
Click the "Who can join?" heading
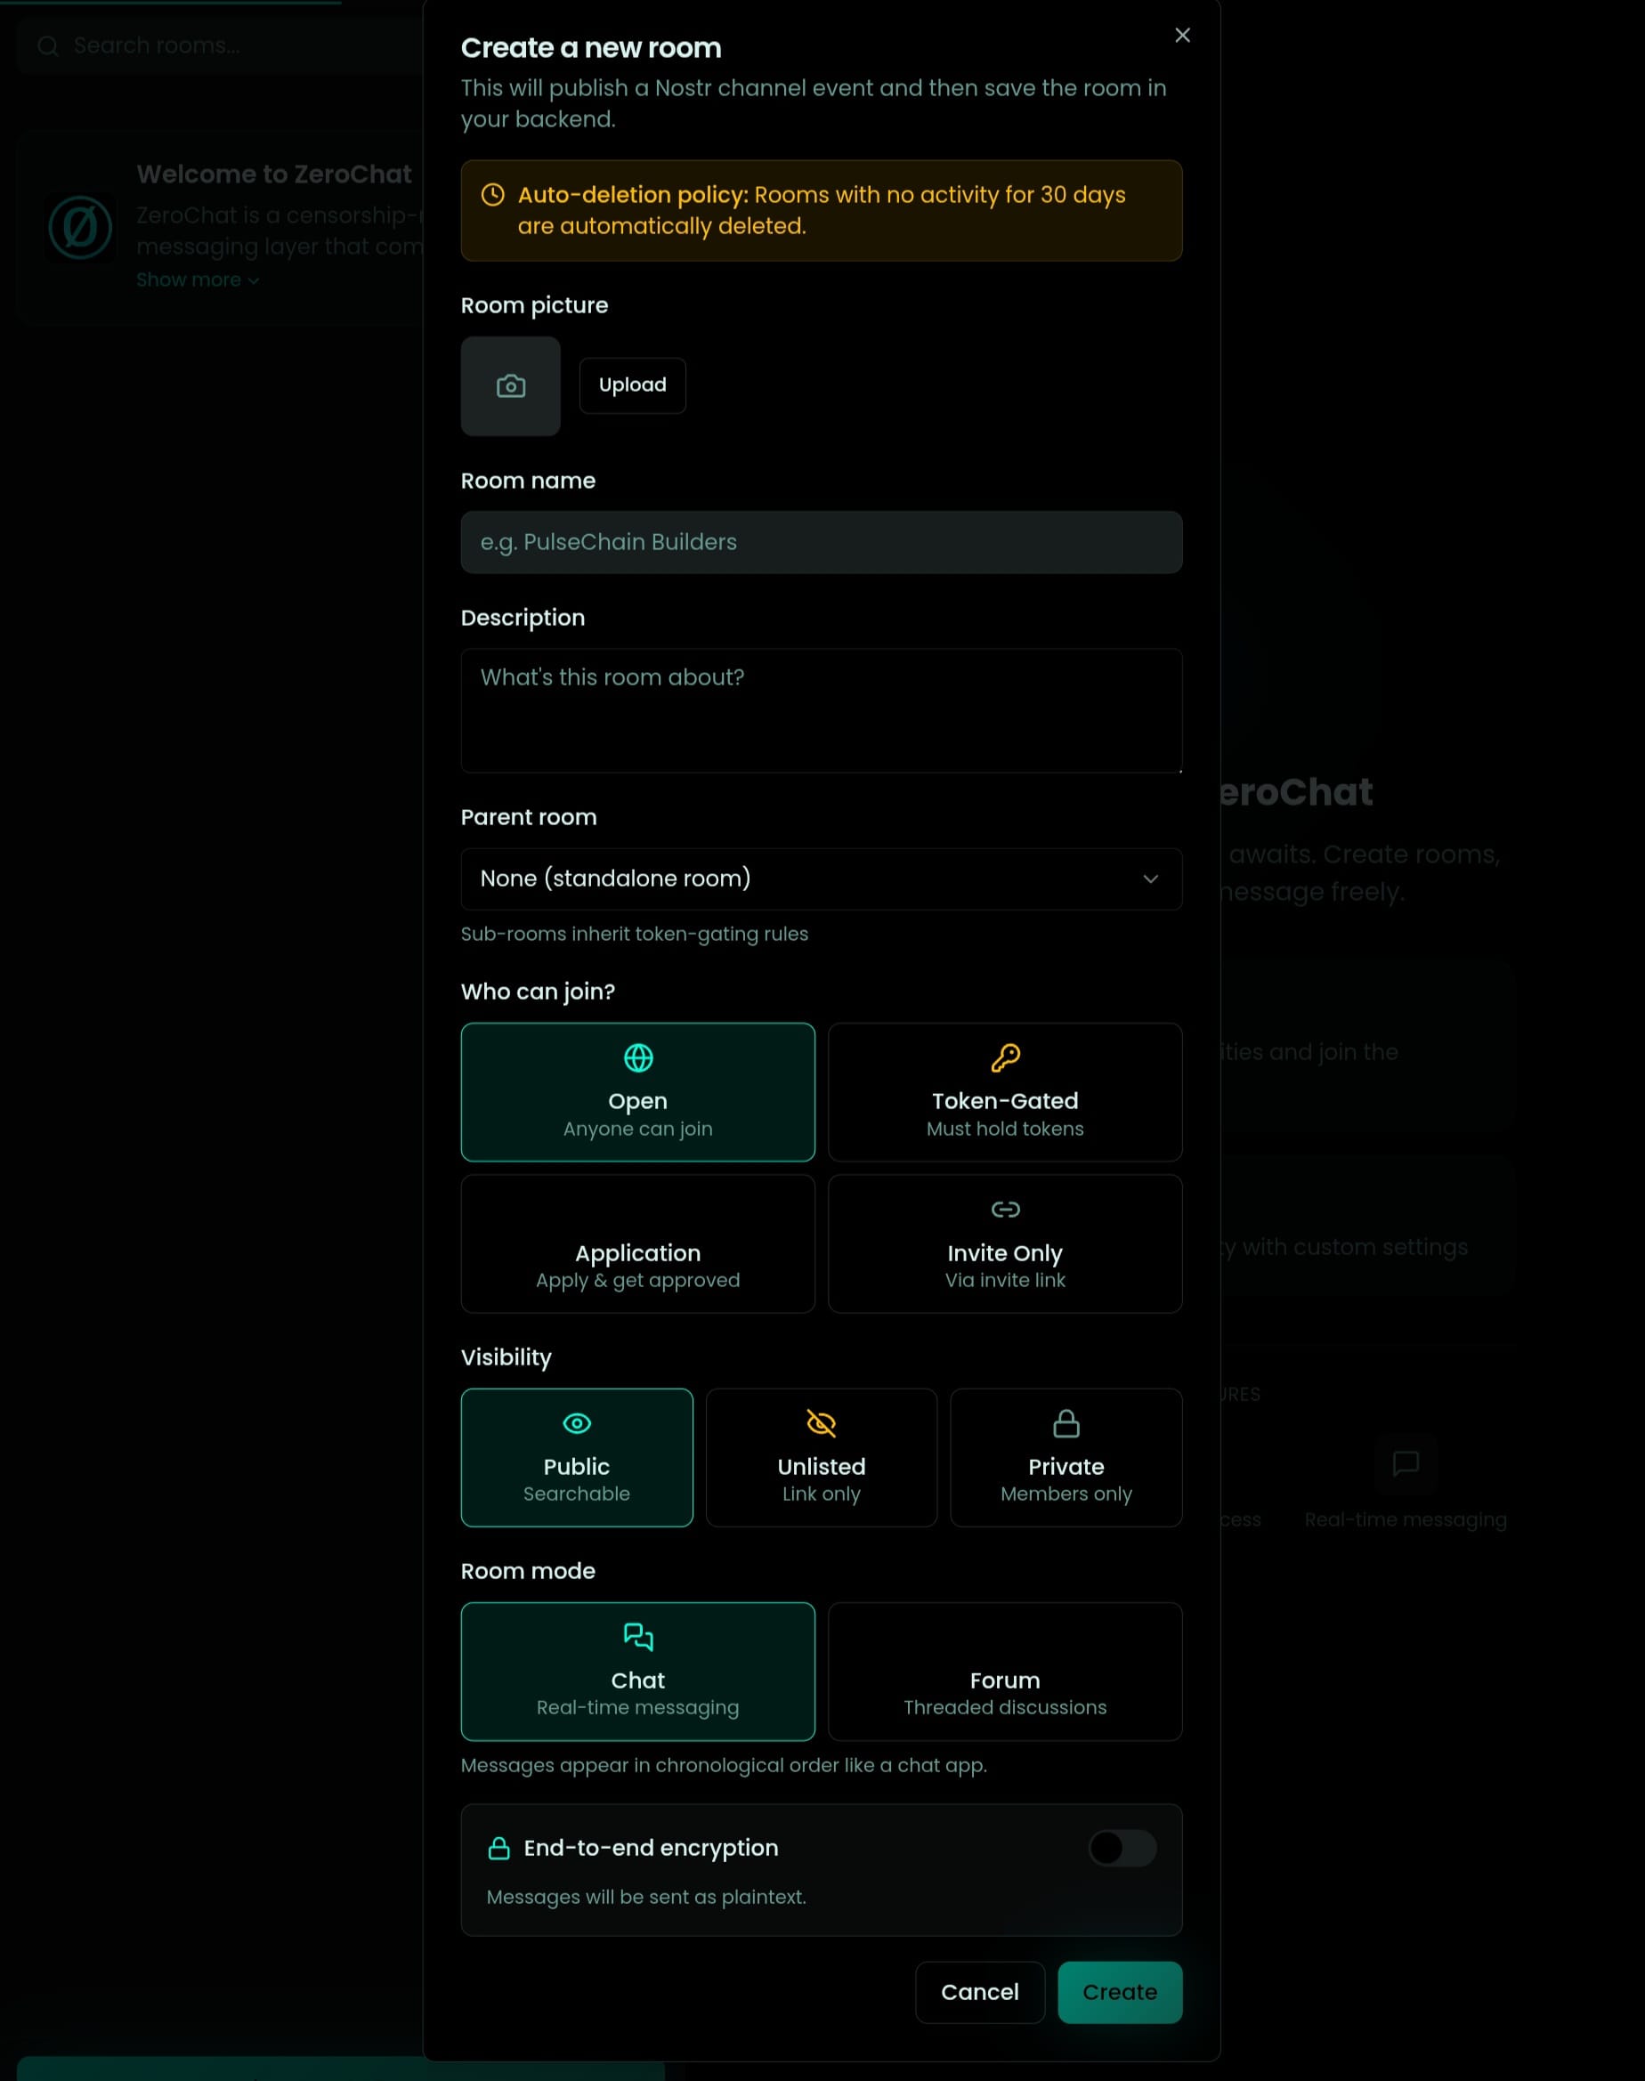pos(538,992)
